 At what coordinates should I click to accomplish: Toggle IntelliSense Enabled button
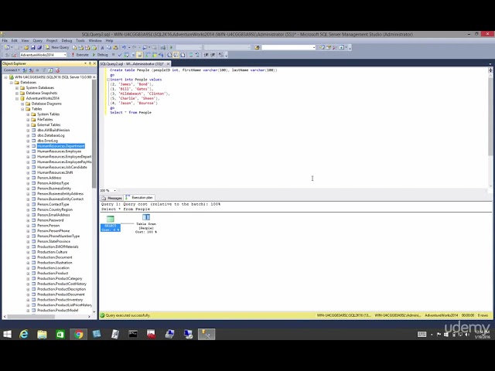(x=139, y=55)
